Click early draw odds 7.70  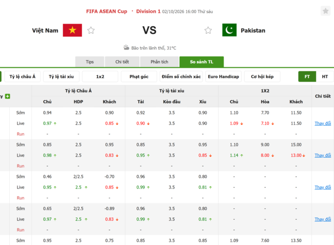(265, 113)
